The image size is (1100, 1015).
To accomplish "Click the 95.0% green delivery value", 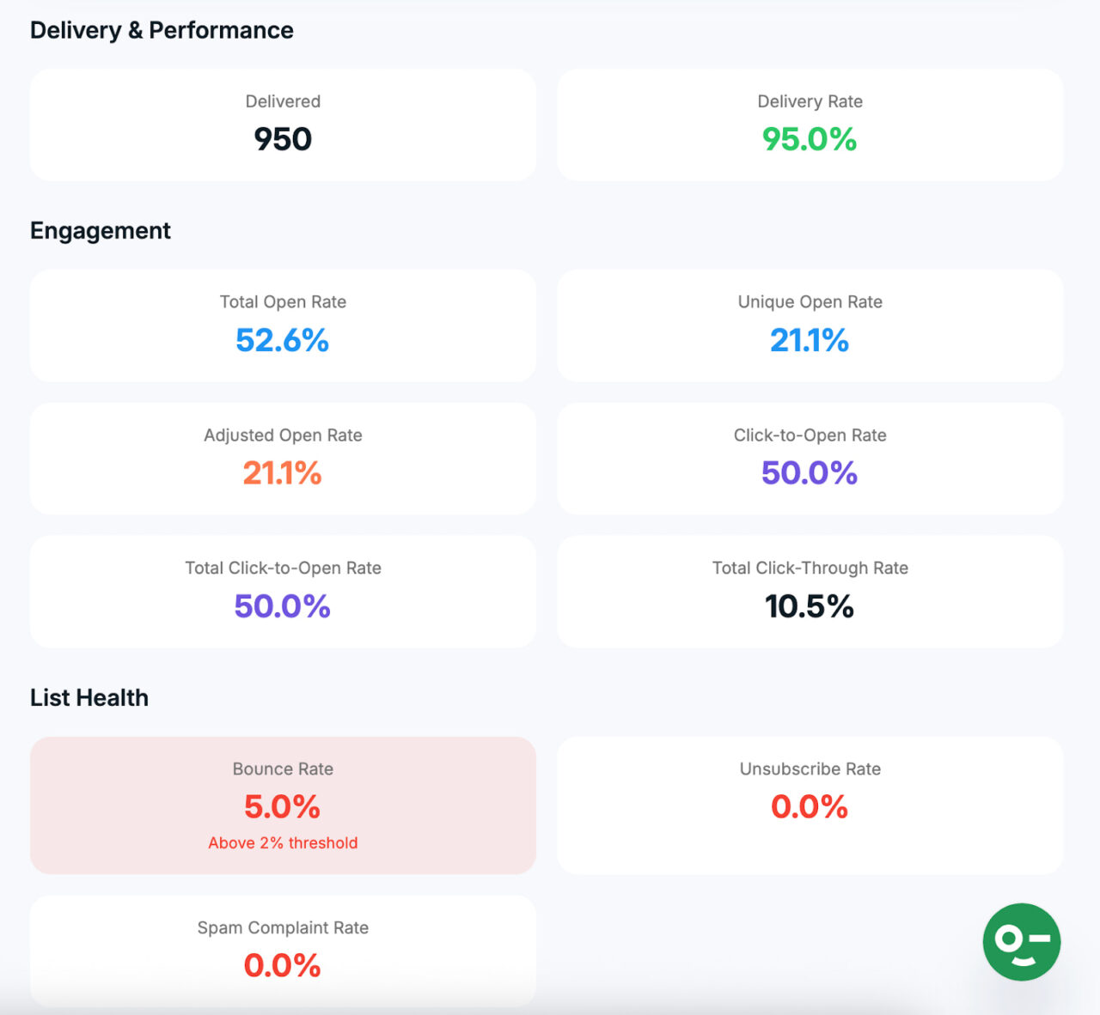I will click(x=810, y=139).
